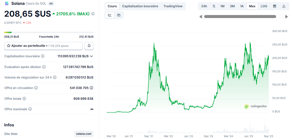Select the Cours tab
This screenshot has height=139, width=292.
[x=112, y=6]
